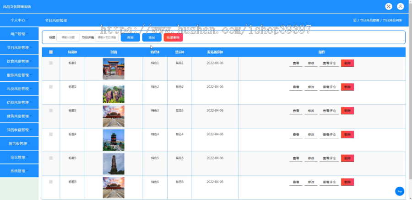Click 修改 for the 标题2 row
Viewport: 412px width, 200px height.
tap(311, 87)
